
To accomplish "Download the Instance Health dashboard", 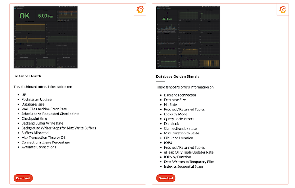I will (23, 178).
